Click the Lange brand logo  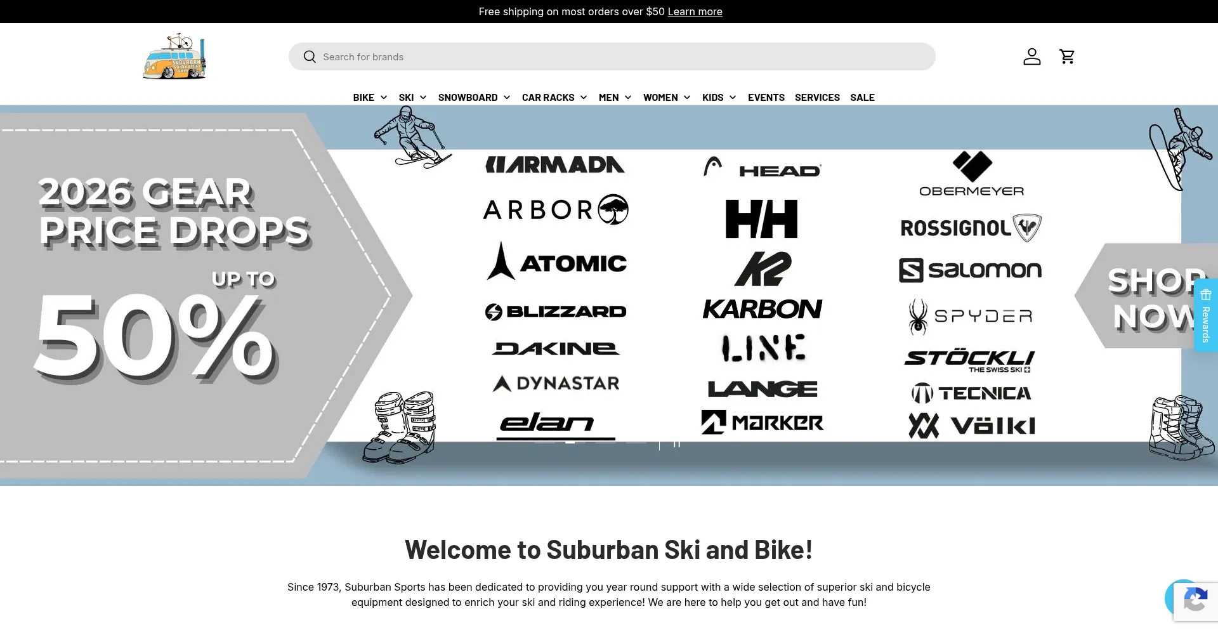(x=763, y=389)
